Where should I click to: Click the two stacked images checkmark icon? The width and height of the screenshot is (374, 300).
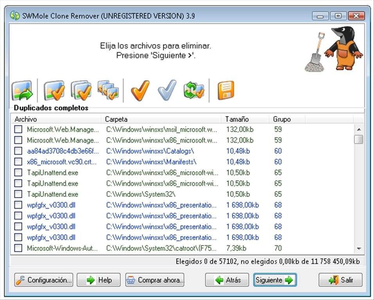[81, 91]
